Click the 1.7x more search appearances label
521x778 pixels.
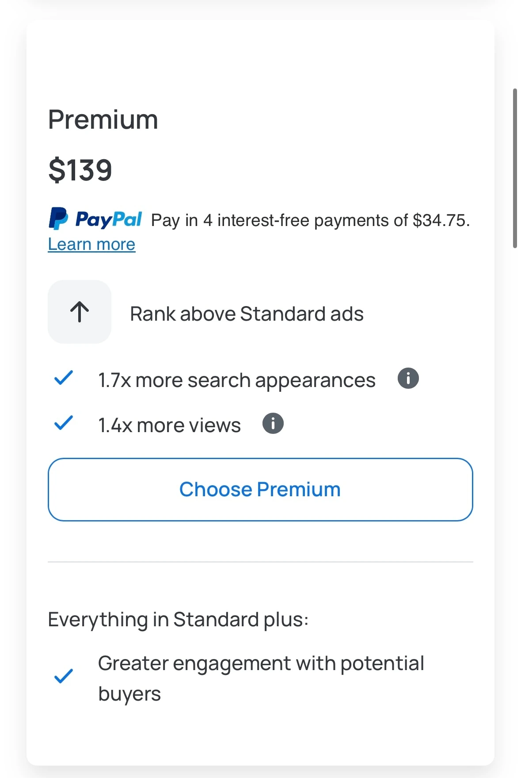coord(236,380)
